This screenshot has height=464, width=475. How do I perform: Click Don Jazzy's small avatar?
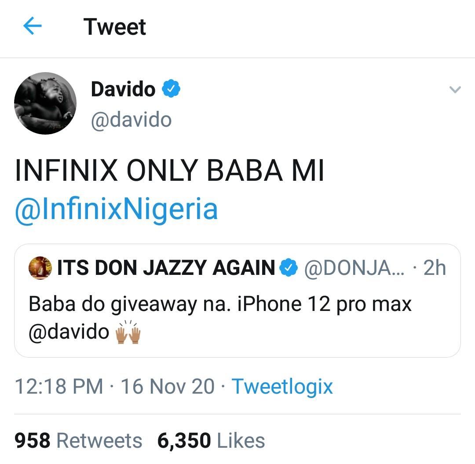click(40, 268)
